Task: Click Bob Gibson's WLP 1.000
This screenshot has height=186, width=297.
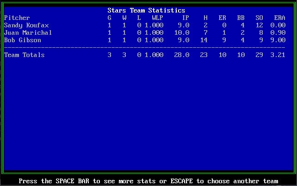Action: click(154, 40)
